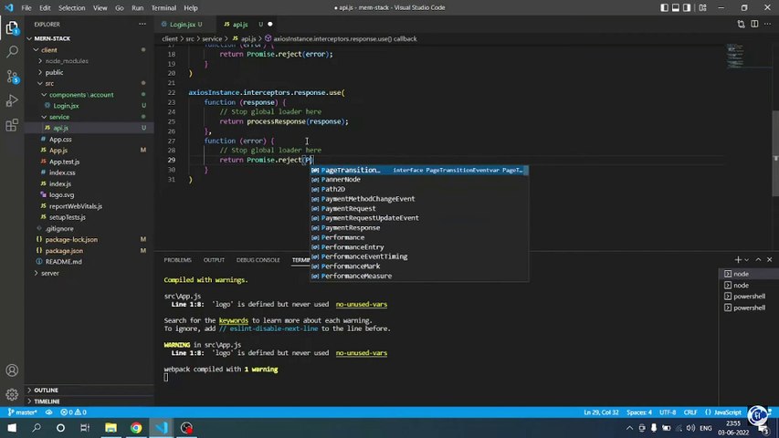Open the Manage gear settings

pyautogui.click(x=12, y=394)
